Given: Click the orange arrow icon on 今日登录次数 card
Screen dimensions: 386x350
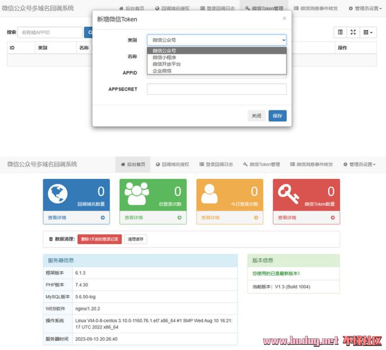Looking at the screenshot, I should [256, 217].
